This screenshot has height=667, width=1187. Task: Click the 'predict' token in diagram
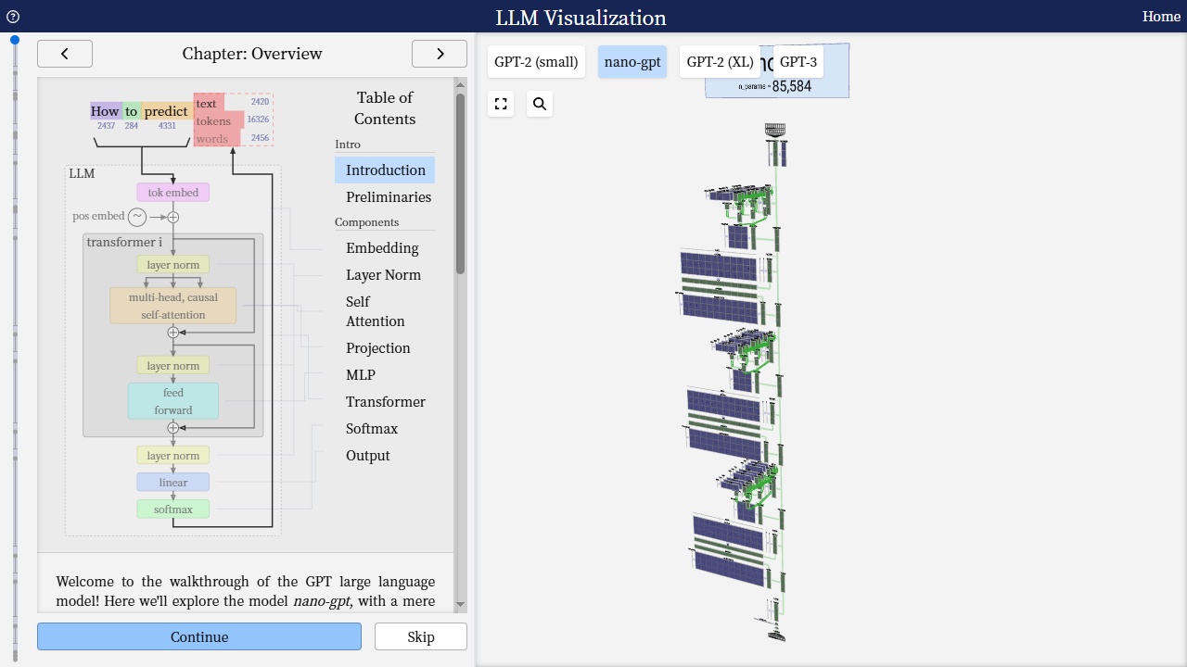[166, 111]
